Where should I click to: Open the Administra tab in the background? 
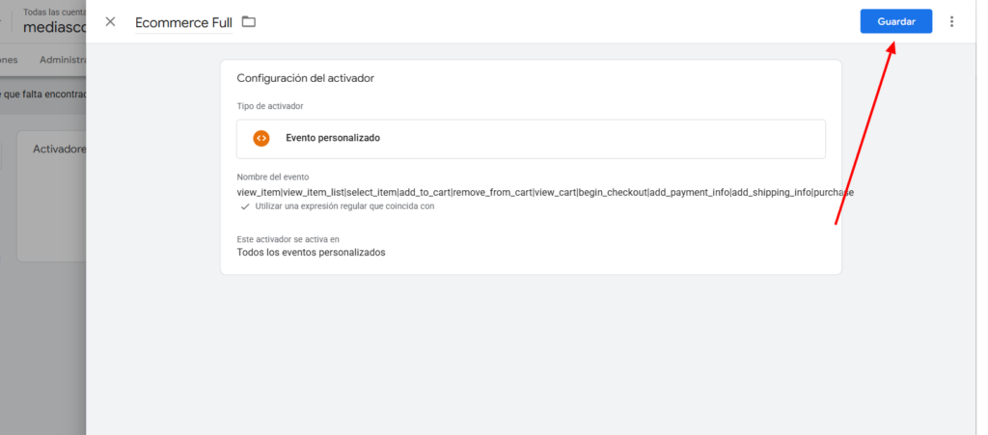[62, 60]
